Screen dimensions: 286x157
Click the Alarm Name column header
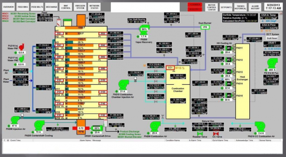(x=85, y=140)
